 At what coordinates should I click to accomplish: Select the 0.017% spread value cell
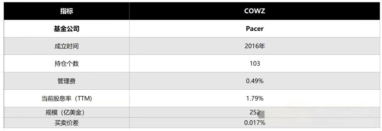point(255,123)
